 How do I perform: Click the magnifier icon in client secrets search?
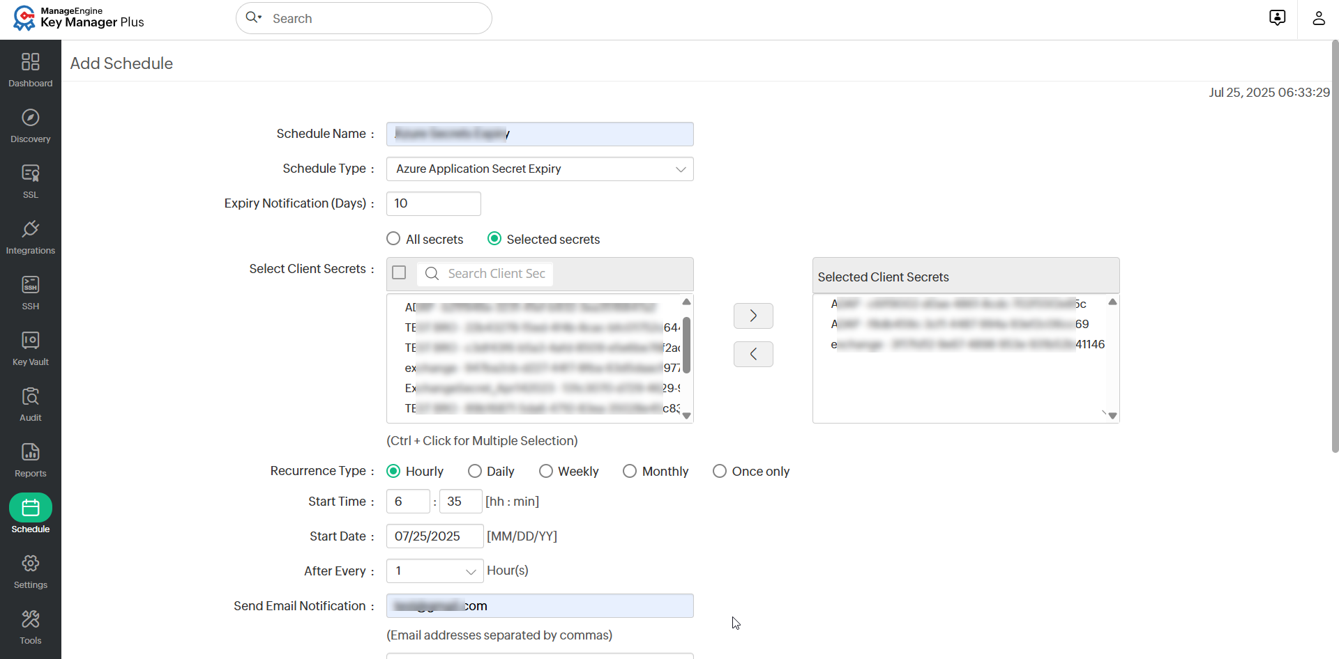[x=432, y=274]
